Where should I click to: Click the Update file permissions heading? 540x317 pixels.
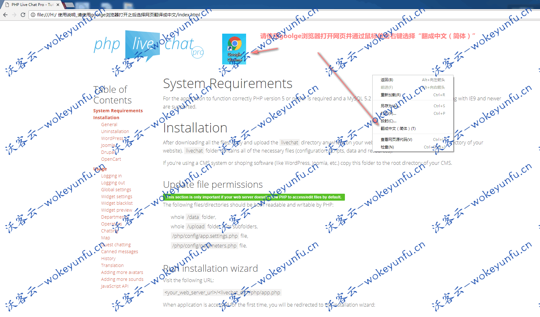pyautogui.click(x=213, y=185)
